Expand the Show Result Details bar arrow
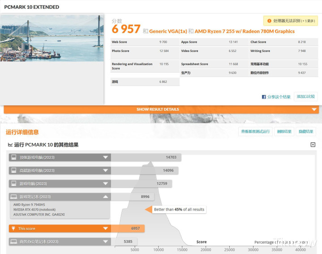322x254 pixels. [x=315, y=109]
